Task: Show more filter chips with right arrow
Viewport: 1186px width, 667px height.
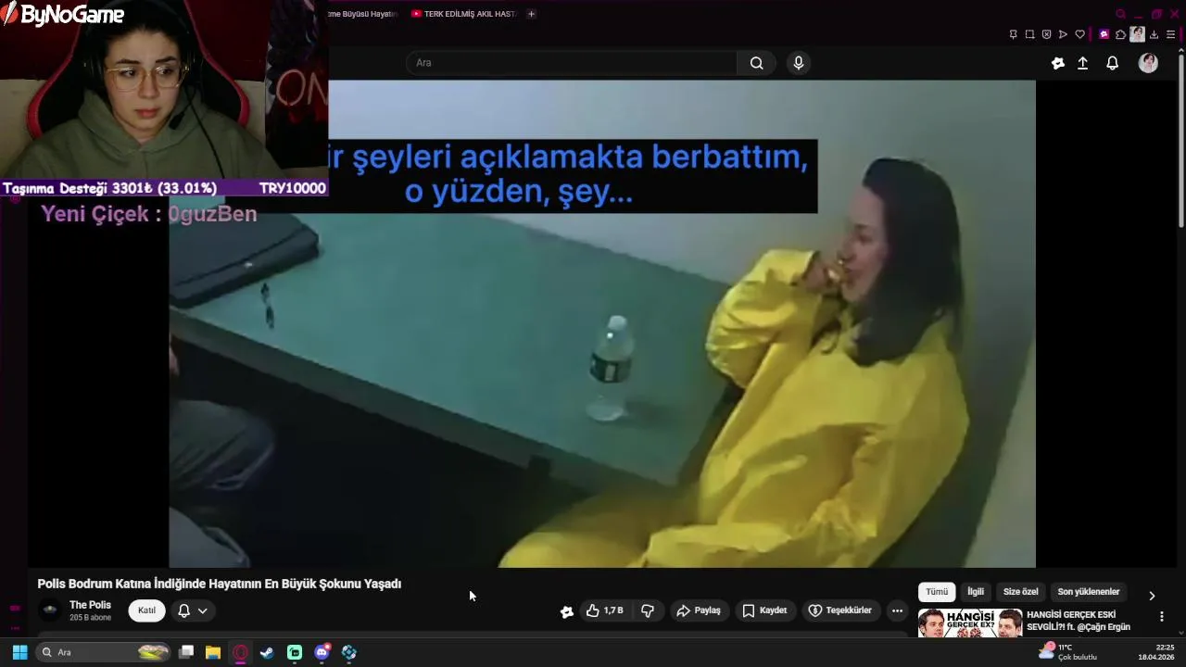Action: [x=1152, y=596]
